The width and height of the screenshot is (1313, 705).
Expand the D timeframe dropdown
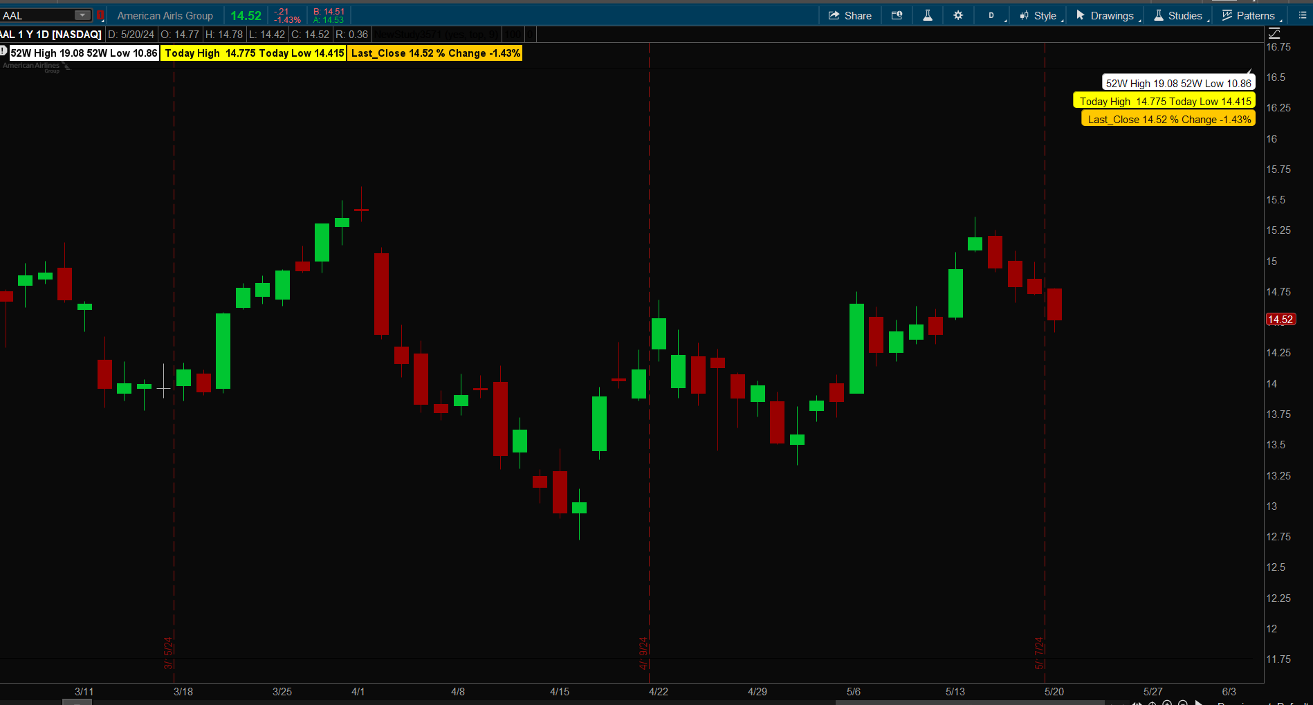pos(993,15)
